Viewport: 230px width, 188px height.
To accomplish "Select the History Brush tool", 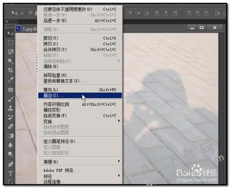I will click(11, 117).
